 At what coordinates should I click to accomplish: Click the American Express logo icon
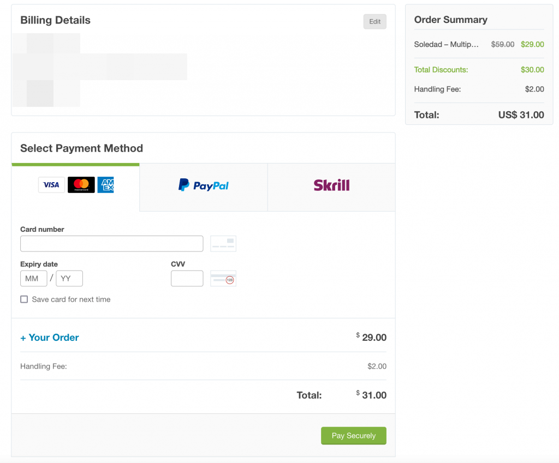[106, 185]
